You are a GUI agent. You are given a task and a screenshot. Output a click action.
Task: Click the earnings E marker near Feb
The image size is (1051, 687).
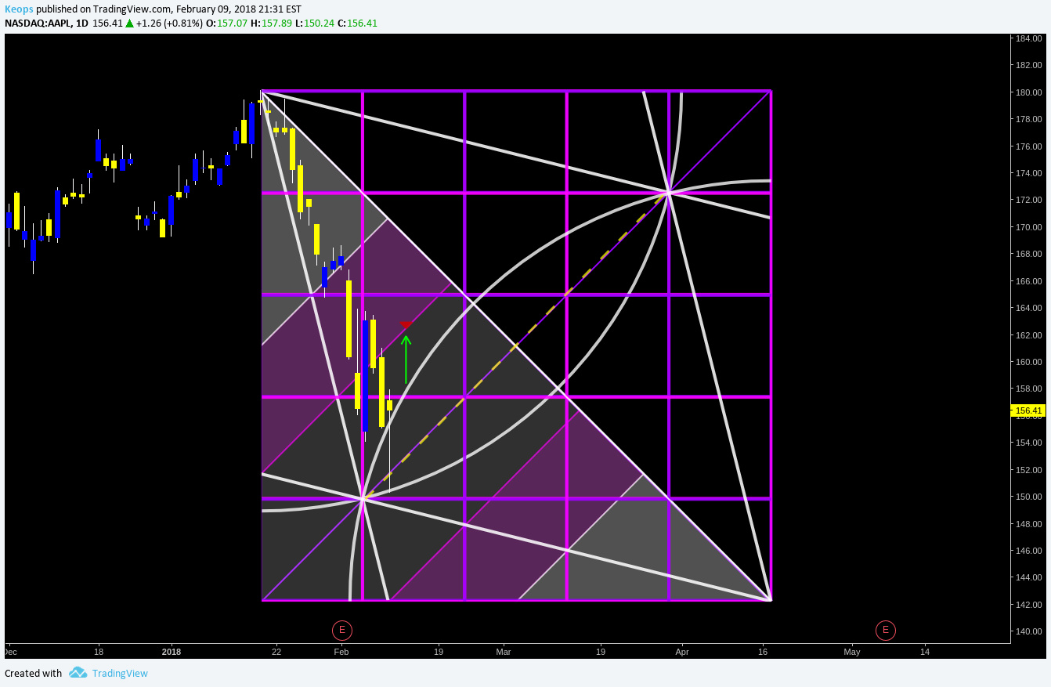point(341,630)
